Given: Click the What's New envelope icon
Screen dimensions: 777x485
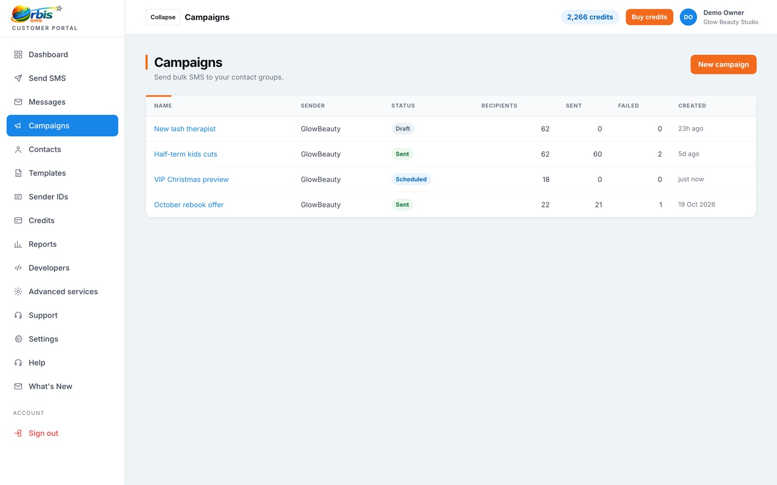Looking at the screenshot, I should pyautogui.click(x=18, y=387).
